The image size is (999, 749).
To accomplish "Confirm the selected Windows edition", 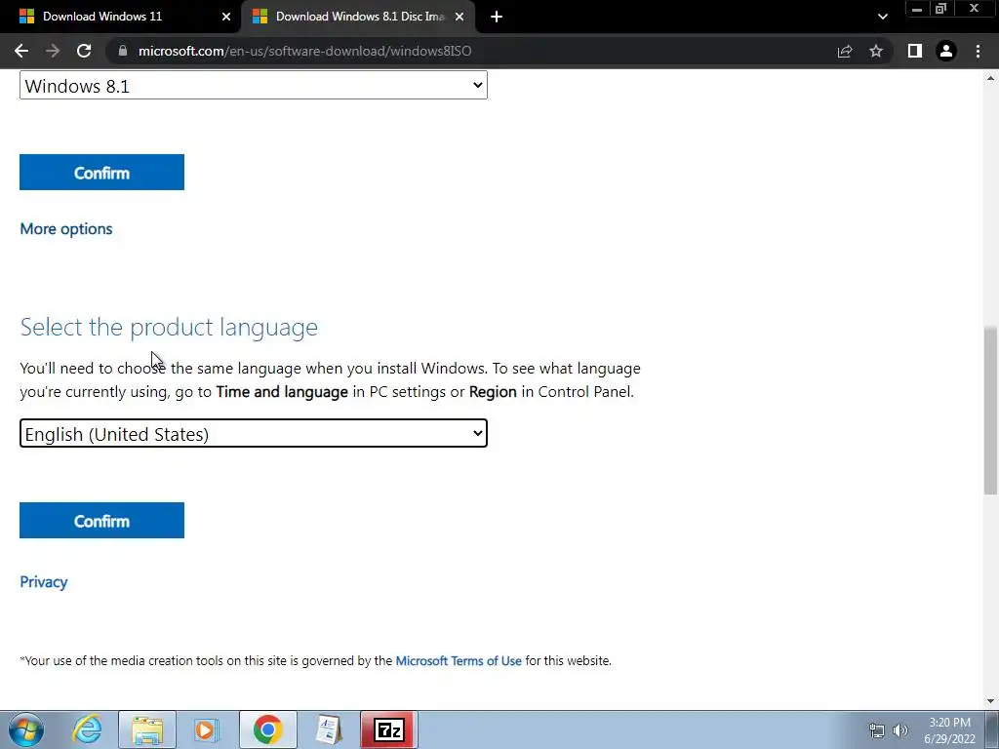I will (101, 172).
